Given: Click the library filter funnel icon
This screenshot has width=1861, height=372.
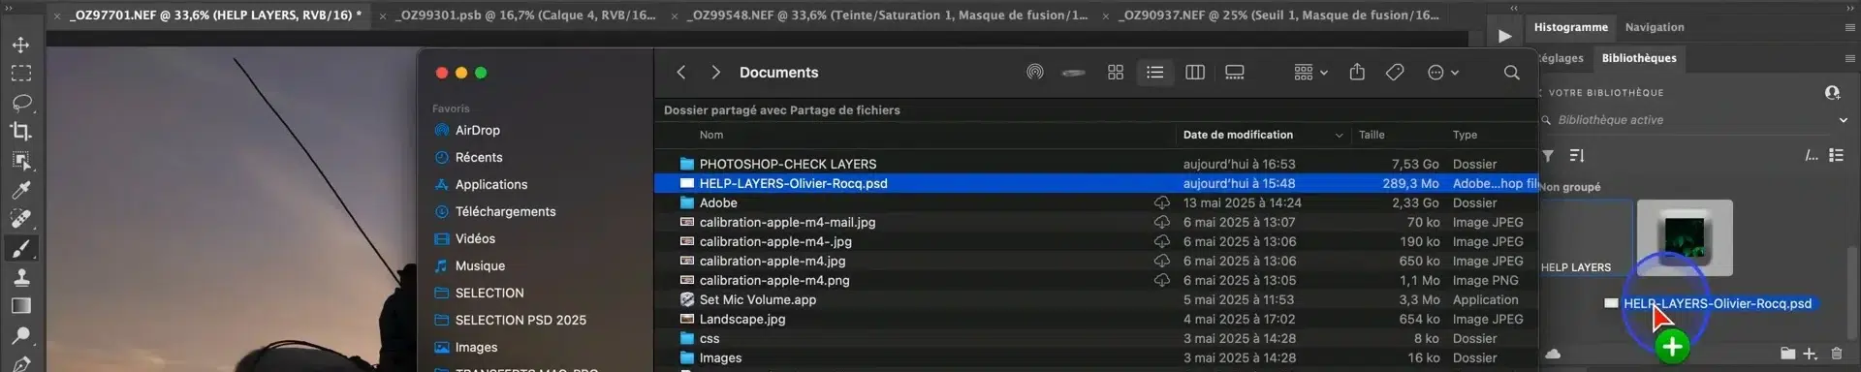Looking at the screenshot, I should (x=1548, y=156).
